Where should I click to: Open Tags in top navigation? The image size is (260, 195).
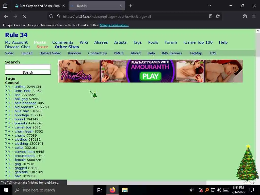click(137, 42)
